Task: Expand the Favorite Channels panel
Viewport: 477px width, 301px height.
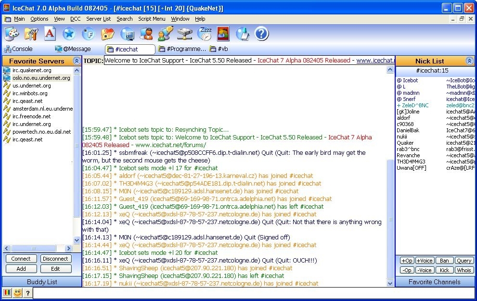Action: tap(435, 282)
